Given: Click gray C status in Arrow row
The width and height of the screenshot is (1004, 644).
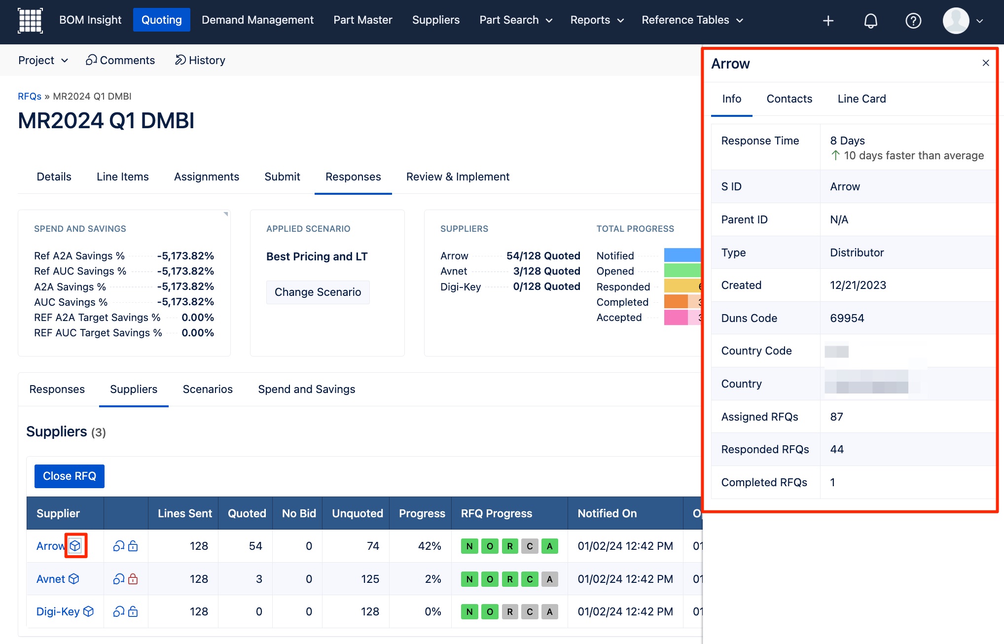Looking at the screenshot, I should (x=530, y=546).
